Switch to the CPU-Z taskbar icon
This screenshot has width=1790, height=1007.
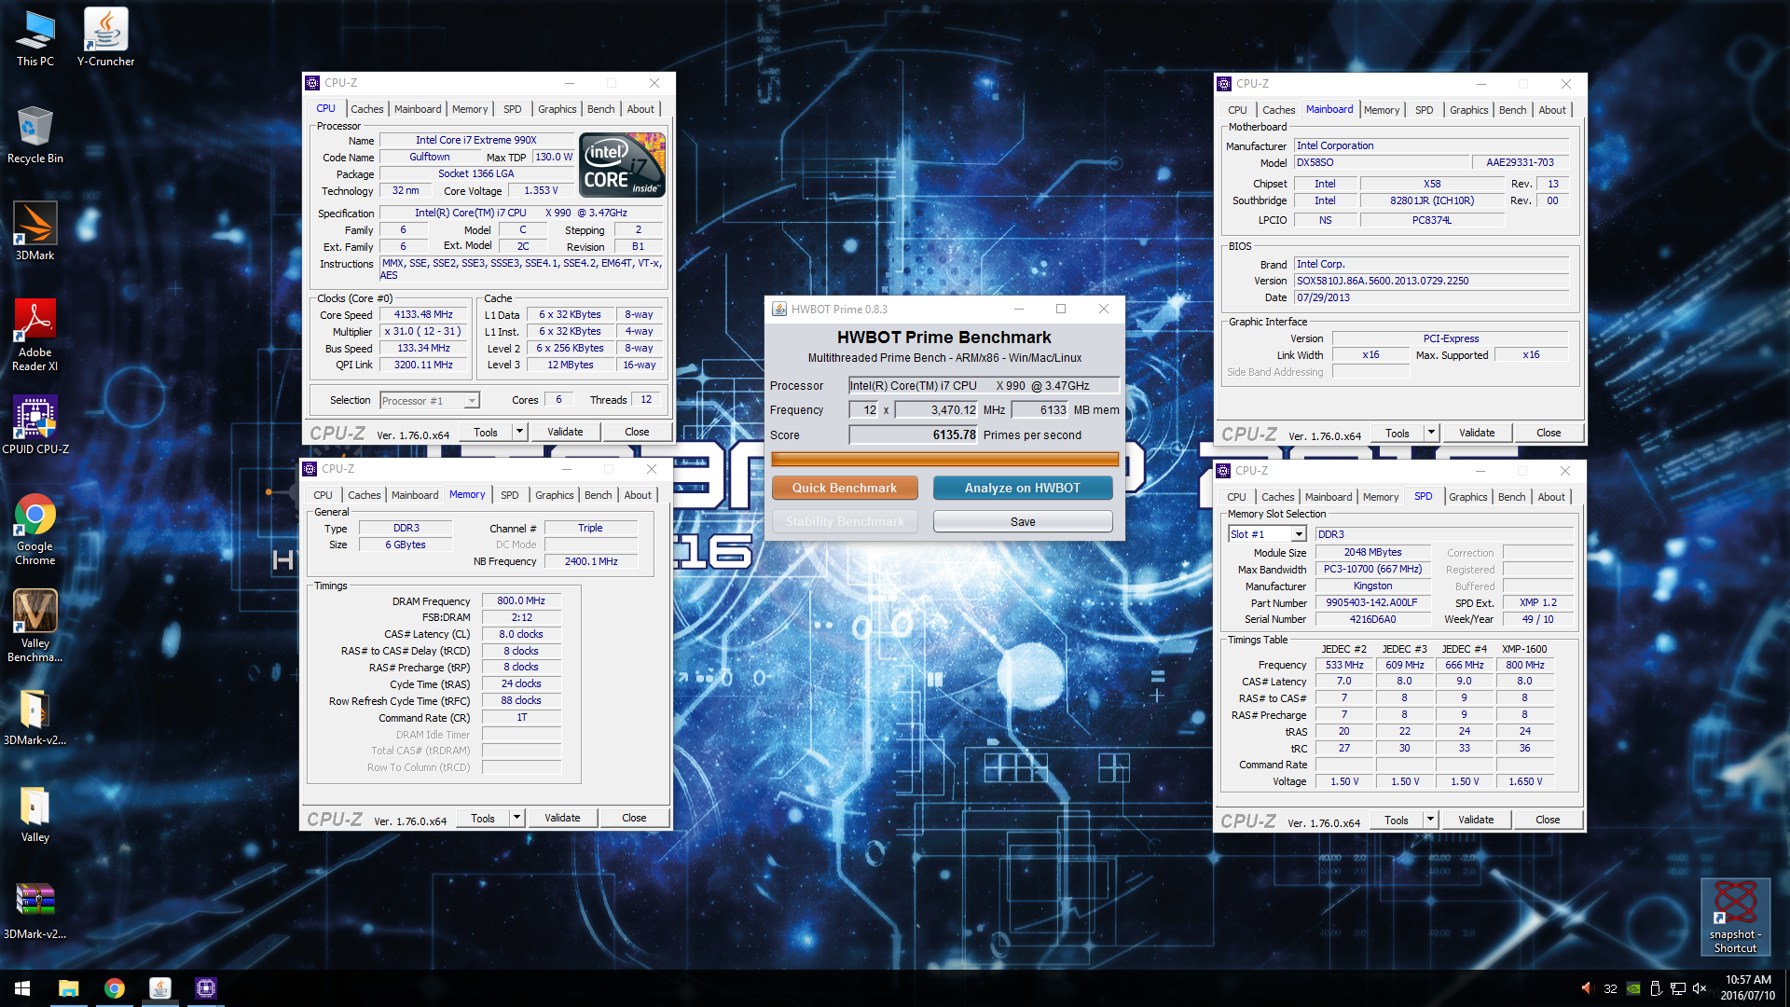pyautogui.click(x=206, y=988)
